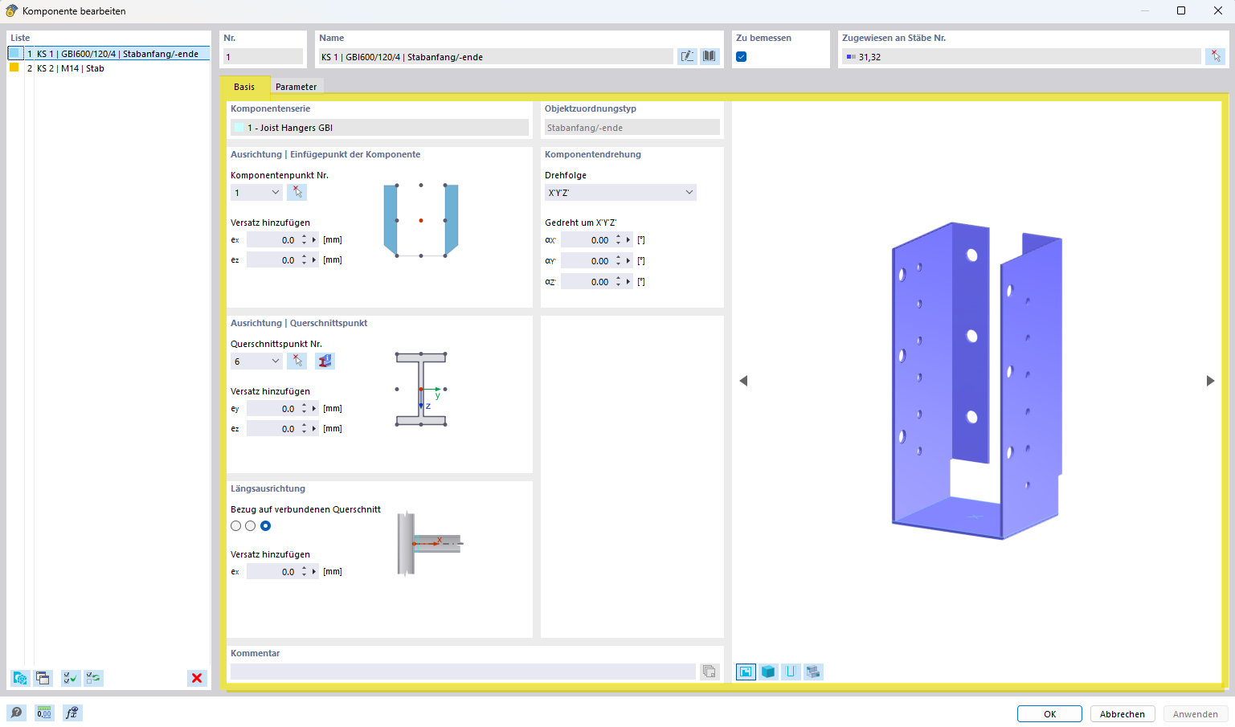1235x727 pixels.
Task: Click the 3D joist hanger preview image
Action: click(977, 381)
